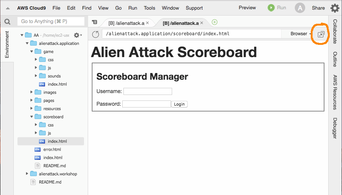The width and height of the screenshot is (342, 195).
Task: Open the Collaborate side panel
Action: click(335, 32)
